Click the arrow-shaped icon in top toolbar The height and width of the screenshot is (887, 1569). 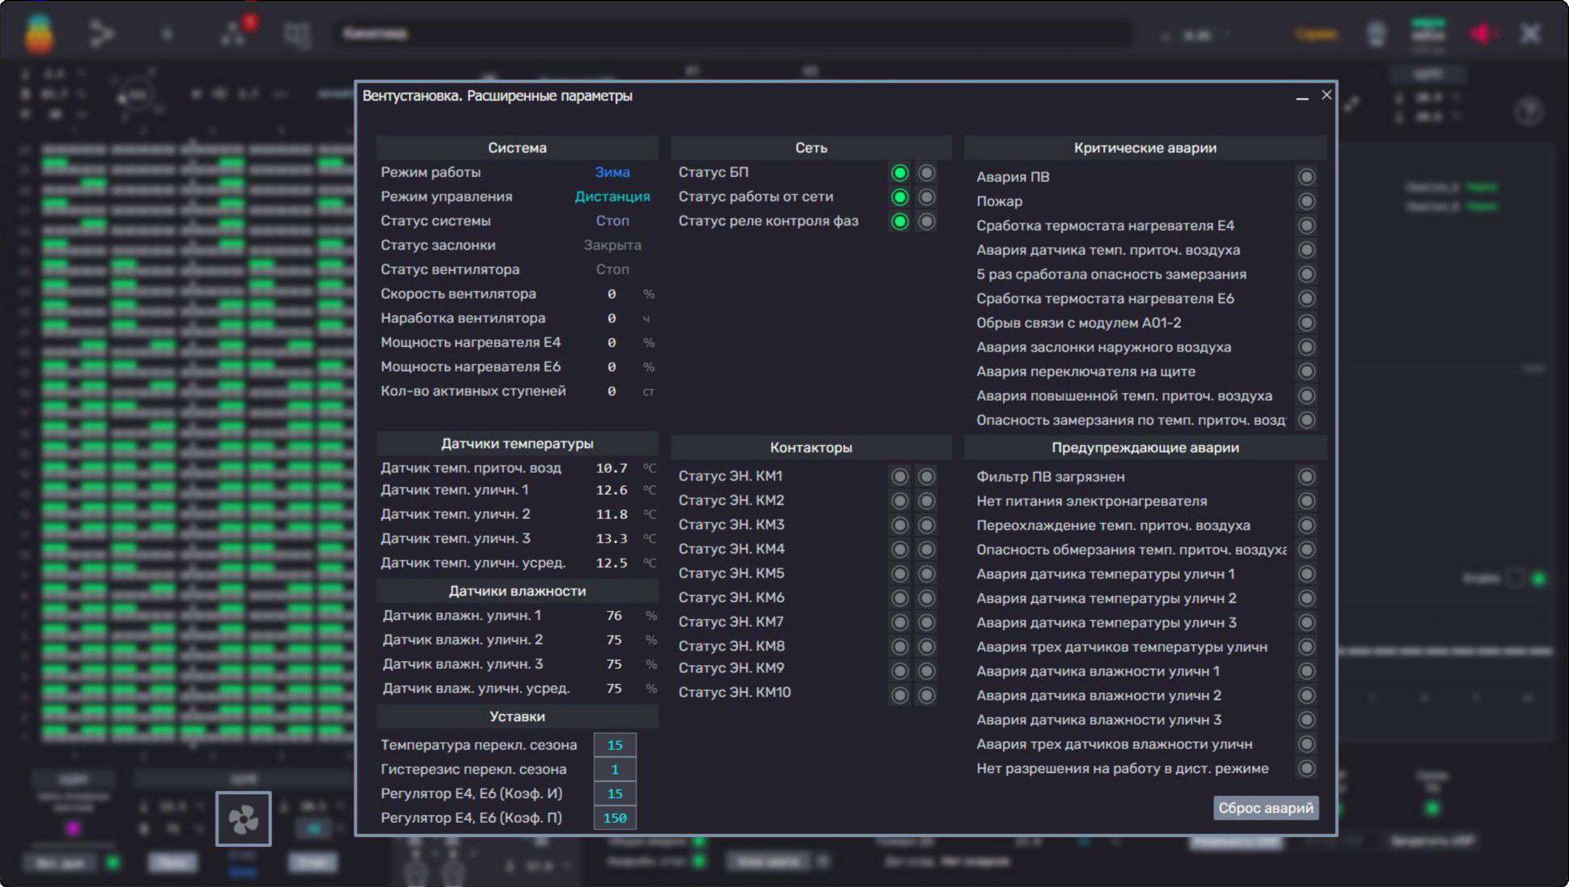[101, 34]
